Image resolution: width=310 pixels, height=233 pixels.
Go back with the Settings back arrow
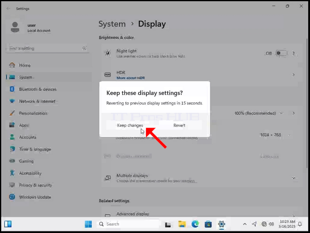(8, 8)
